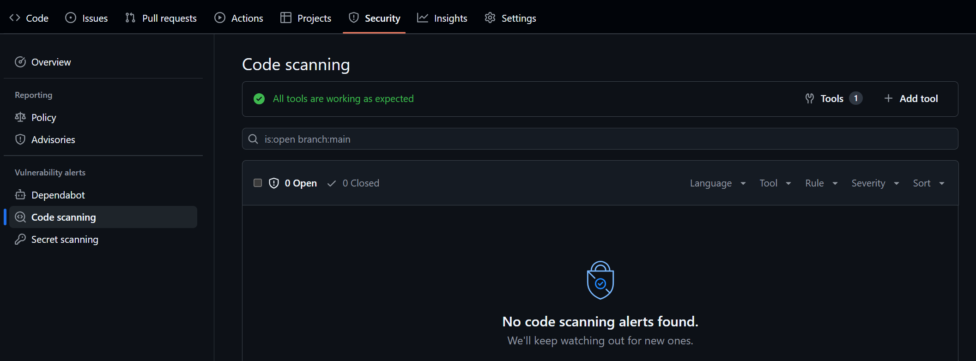Click the Dependabot robot icon
The image size is (976, 361).
[x=20, y=195]
